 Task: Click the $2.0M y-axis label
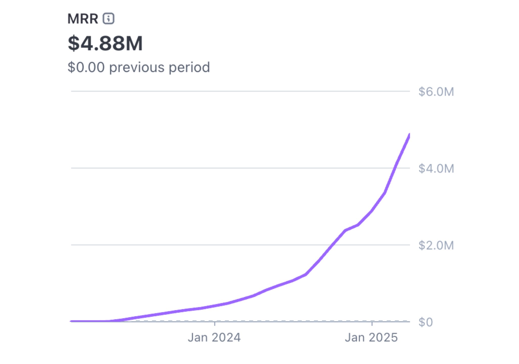436,245
